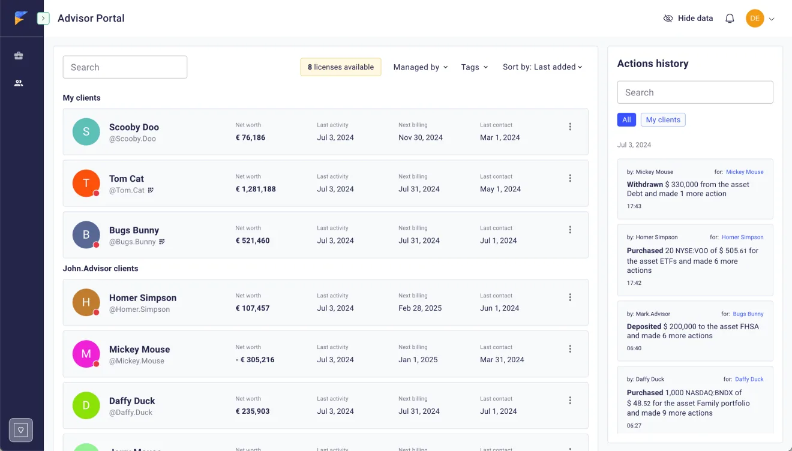Click the John.Advisor clients section heading
The image size is (792, 451).
100,269
